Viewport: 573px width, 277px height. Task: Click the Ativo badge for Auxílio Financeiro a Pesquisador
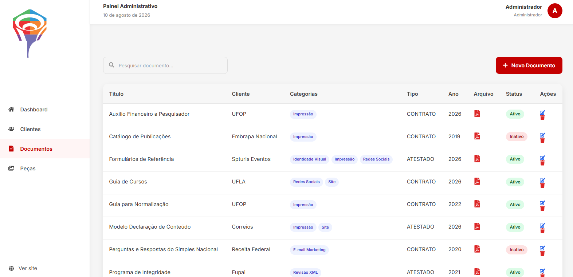(x=515, y=114)
